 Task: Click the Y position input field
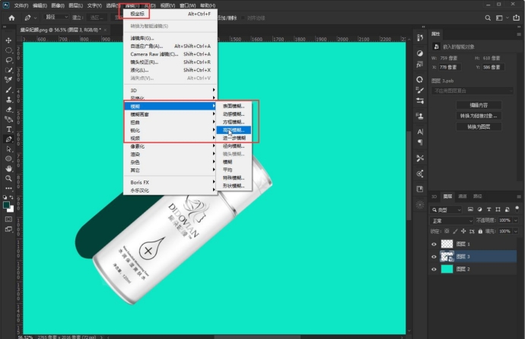tap(493, 67)
